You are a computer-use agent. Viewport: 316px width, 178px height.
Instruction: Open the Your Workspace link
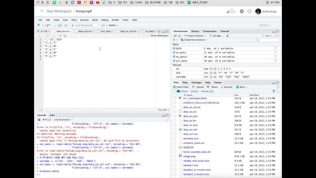click(x=59, y=11)
